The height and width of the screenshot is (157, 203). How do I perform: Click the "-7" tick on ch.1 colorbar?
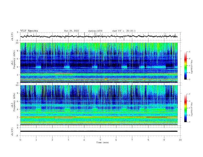coord(189,80)
